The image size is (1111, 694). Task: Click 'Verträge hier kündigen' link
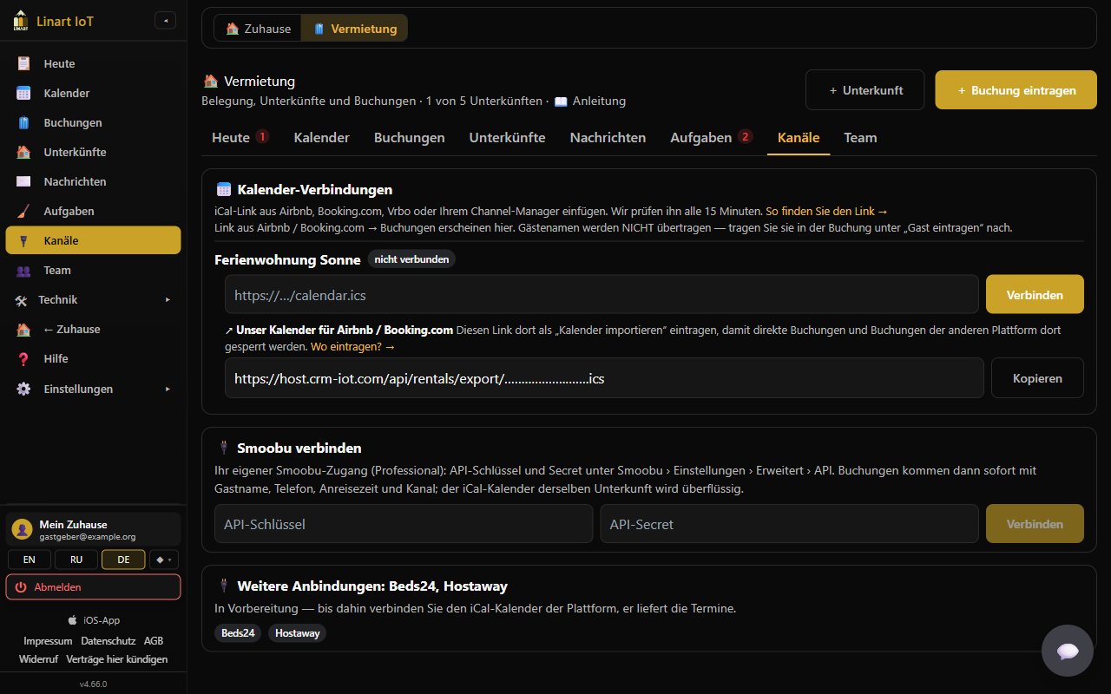point(117,659)
